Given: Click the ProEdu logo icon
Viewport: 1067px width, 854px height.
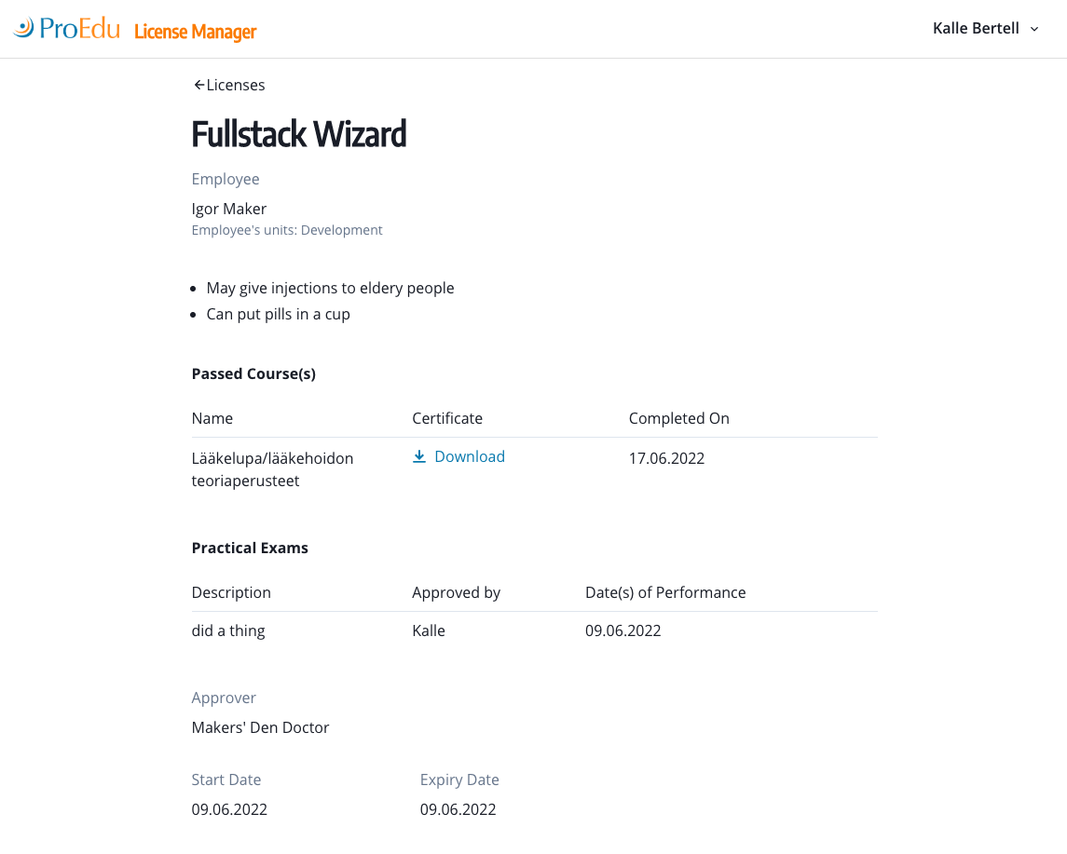Looking at the screenshot, I should tap(23, 28).
